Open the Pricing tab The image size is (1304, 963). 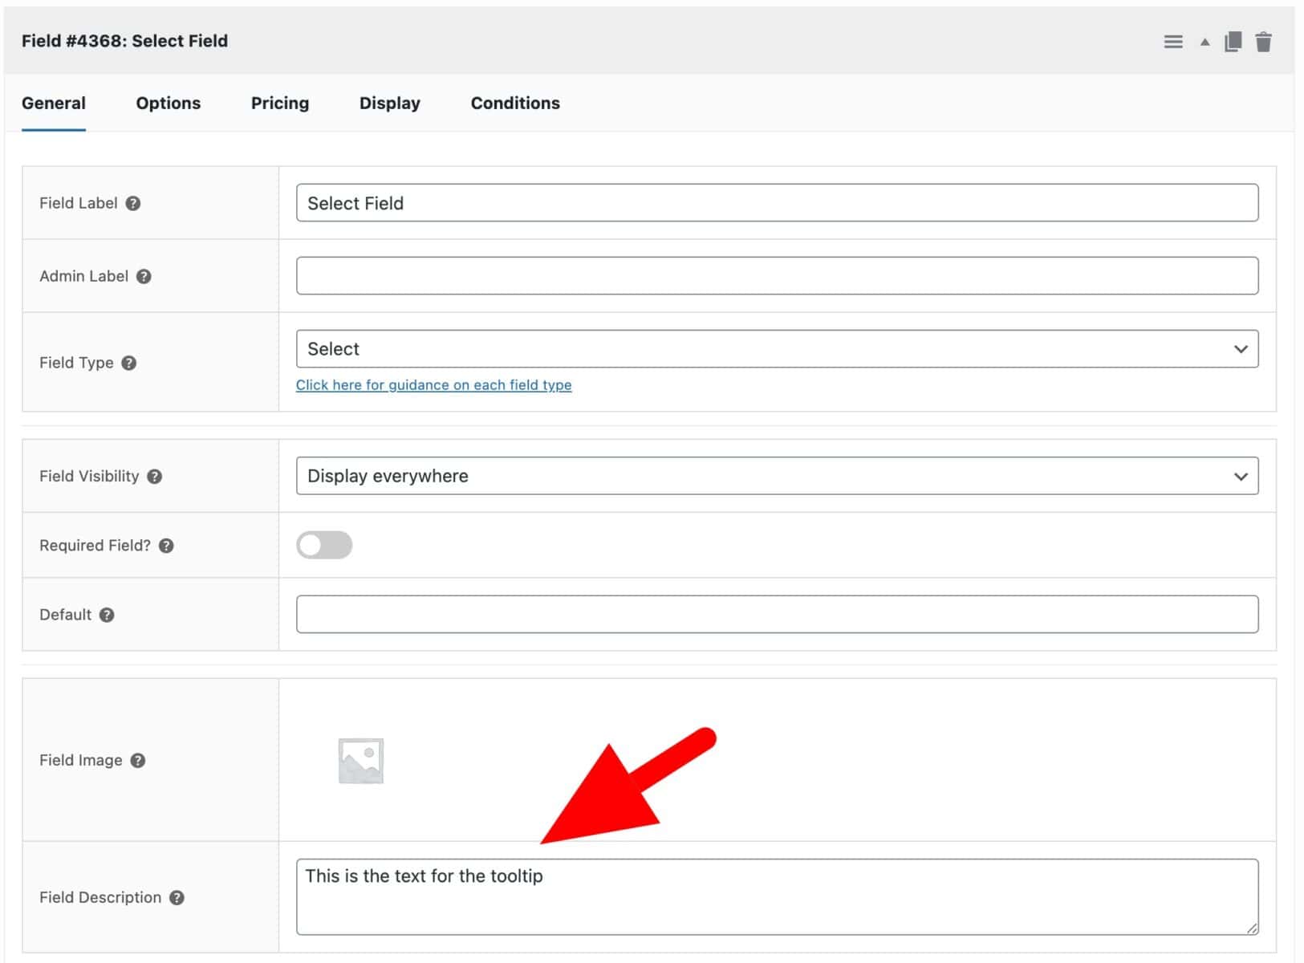tap(279, 104)
